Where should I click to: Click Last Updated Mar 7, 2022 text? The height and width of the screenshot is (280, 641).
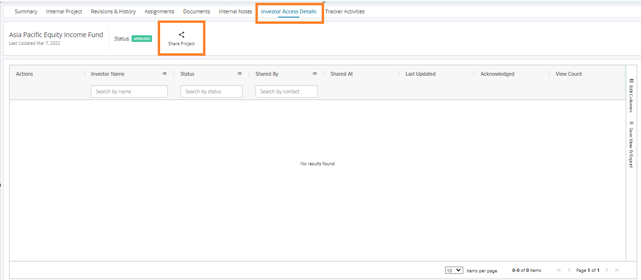click(34, 43)
